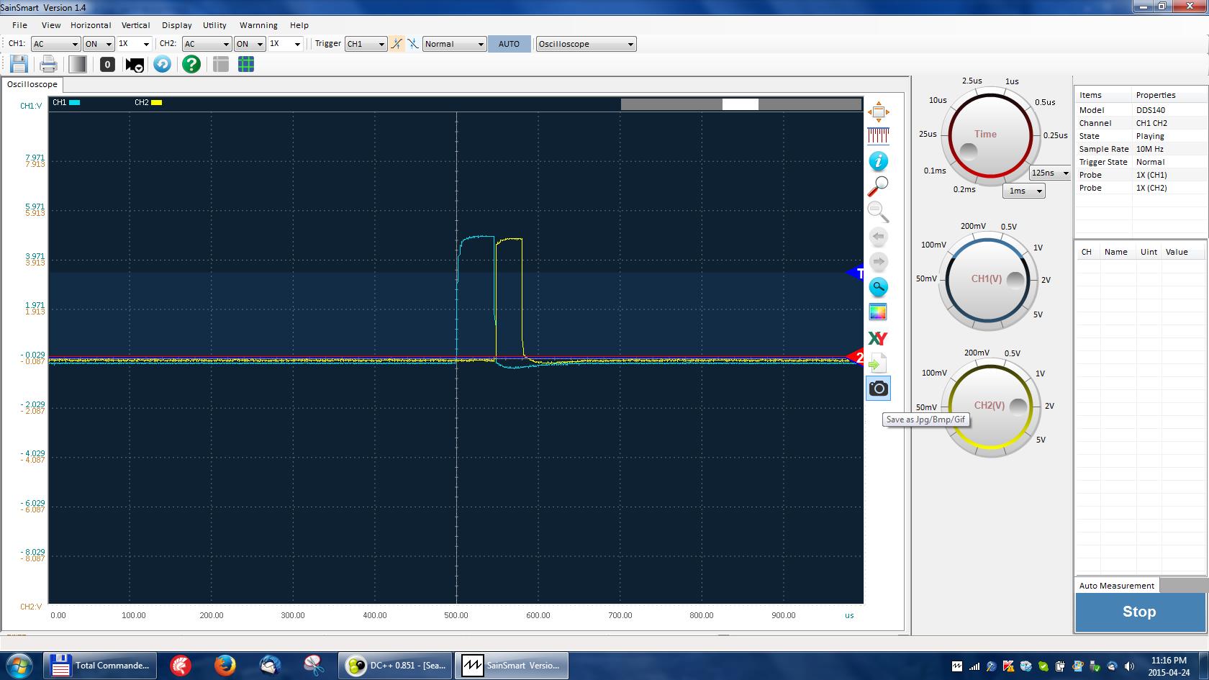Screen dimensions: 1209x680
Task: Select the Oscilloscope tab
Action: 32,84
